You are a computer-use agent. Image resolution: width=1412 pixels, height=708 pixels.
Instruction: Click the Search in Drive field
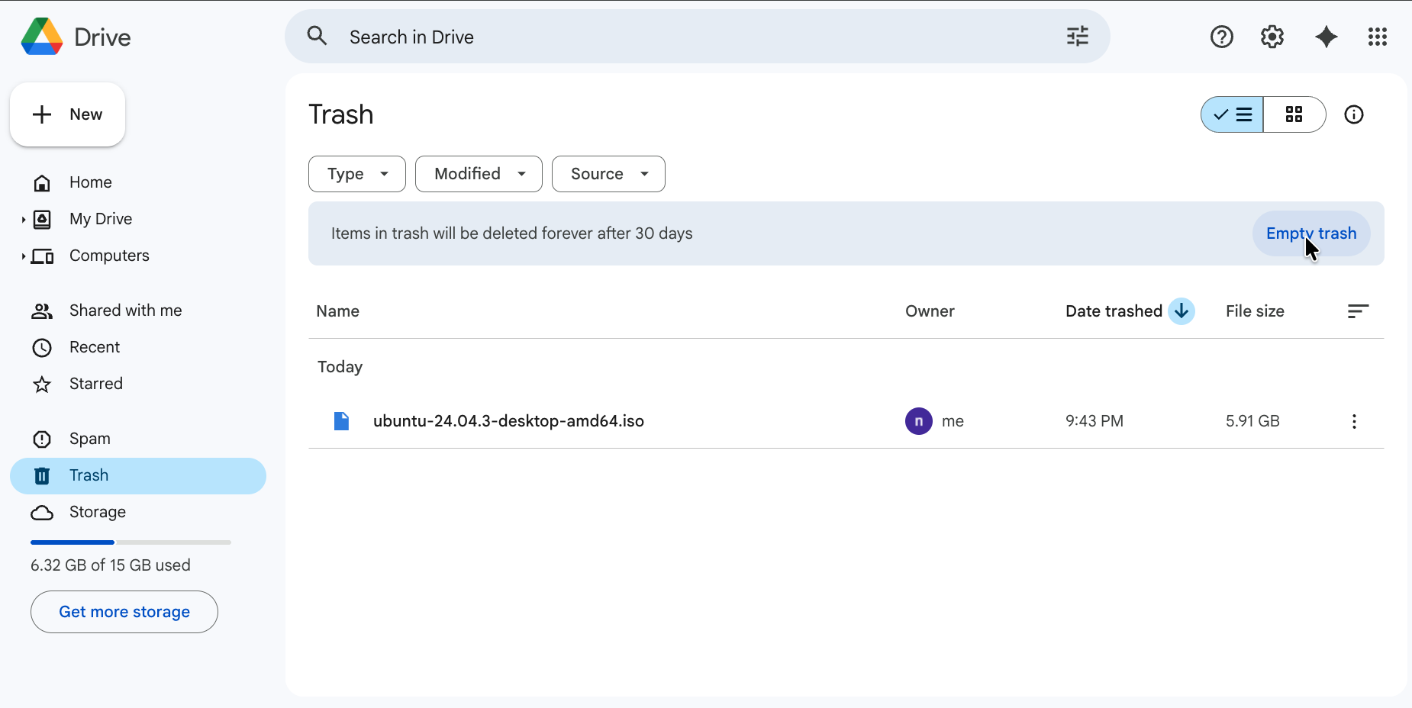pos(687,37)
